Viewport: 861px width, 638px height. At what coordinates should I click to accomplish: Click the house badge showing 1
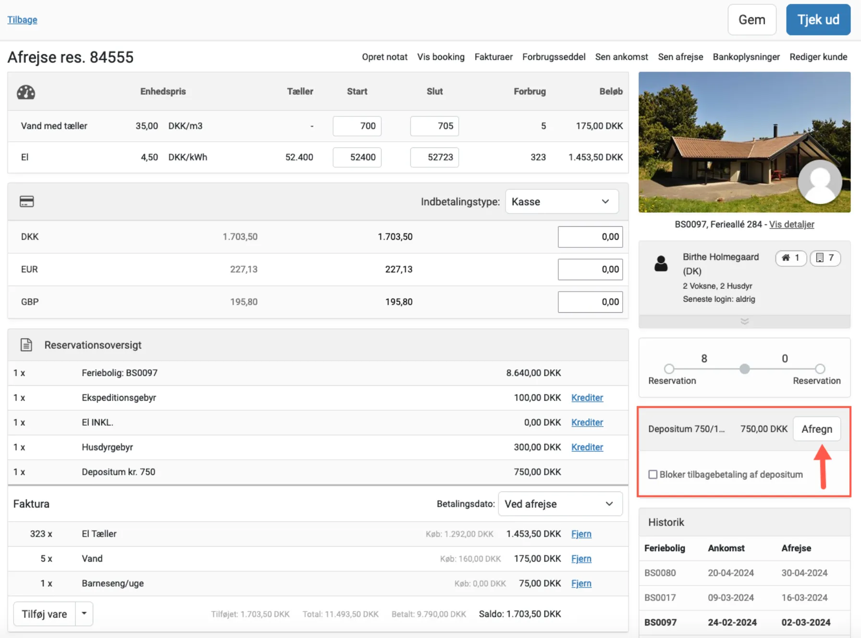(x=790, y=258)
